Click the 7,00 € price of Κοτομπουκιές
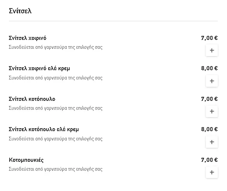227x191 pixels. point(209,160)
